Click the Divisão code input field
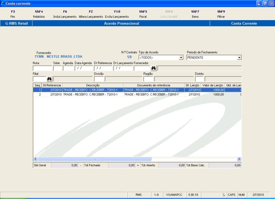Viewport: 275px width, 199px height. point(99,79)
